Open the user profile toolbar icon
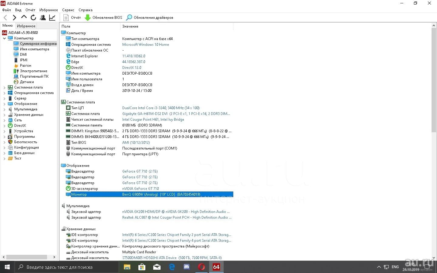The width and height of the screenshot is (437, 273). click(43, 18)
